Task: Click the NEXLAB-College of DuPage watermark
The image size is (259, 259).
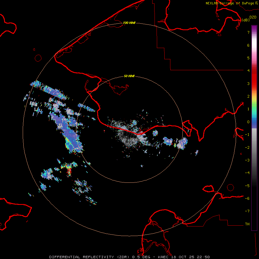Action: [x=232, y=3]
